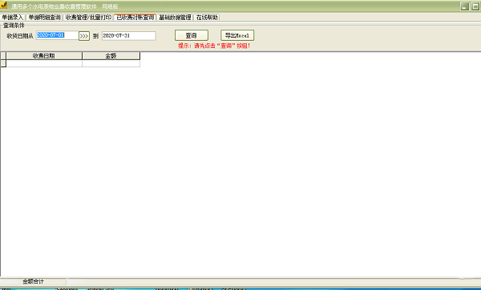Select the empty cell under 收费日期
This screenshot has width=481, height=290.
coord(44,63)
